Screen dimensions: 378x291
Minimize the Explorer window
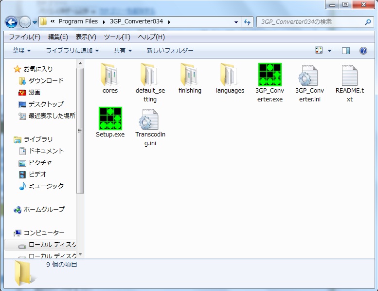pyautogui.click(x=332, y=4)
